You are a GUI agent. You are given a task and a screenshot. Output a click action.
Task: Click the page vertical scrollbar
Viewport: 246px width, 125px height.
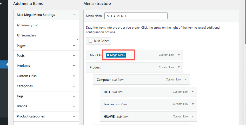(244, 21)
